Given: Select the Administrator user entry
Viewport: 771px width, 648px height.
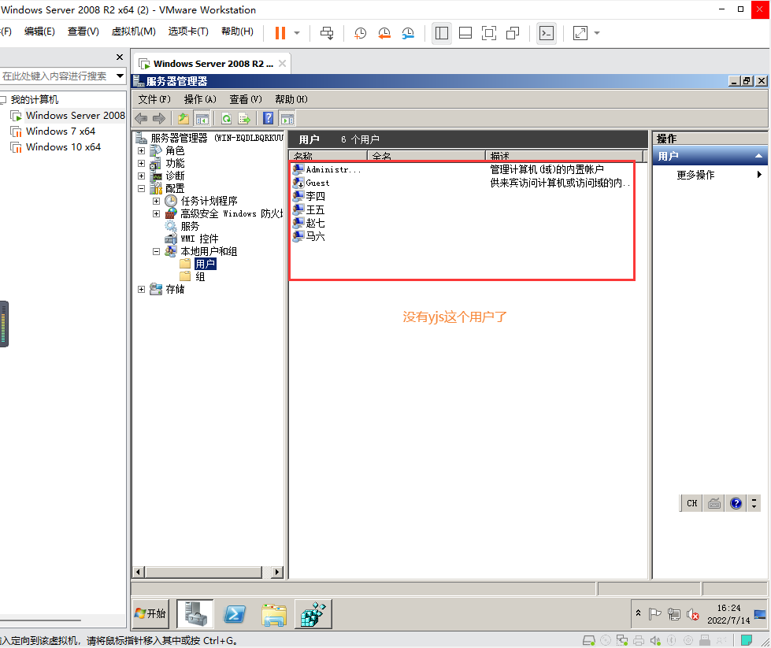Looking at the screenshot, I should point(327,169).
